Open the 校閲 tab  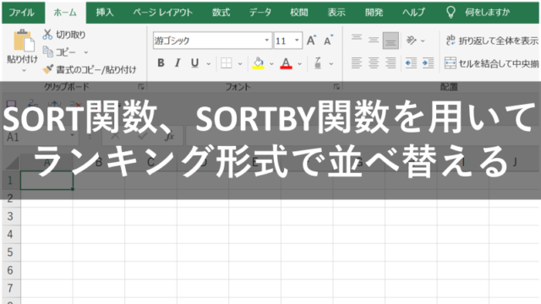point(298,13)
